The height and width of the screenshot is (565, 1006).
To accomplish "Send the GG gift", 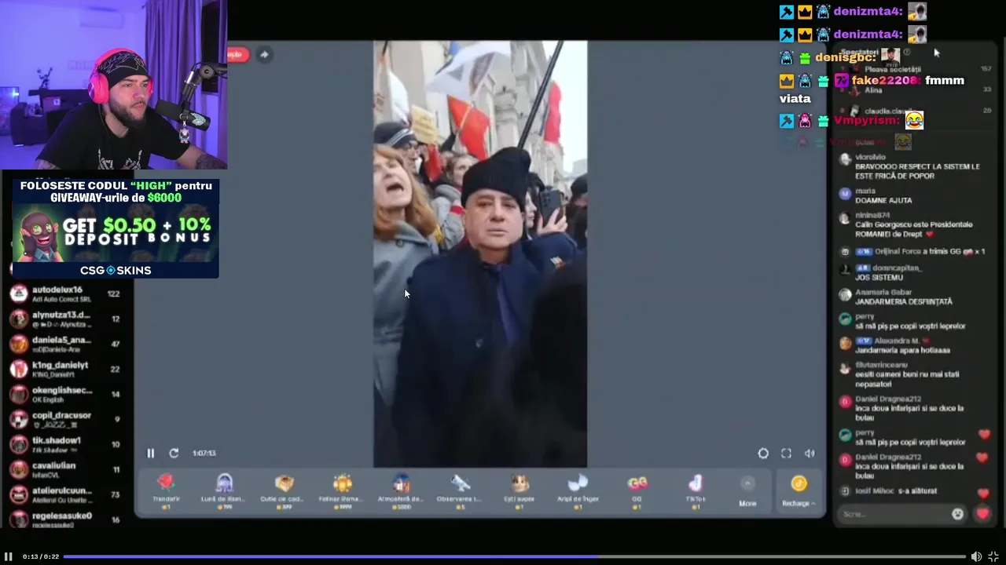I will pyautogui.click(x=637, y=491).
